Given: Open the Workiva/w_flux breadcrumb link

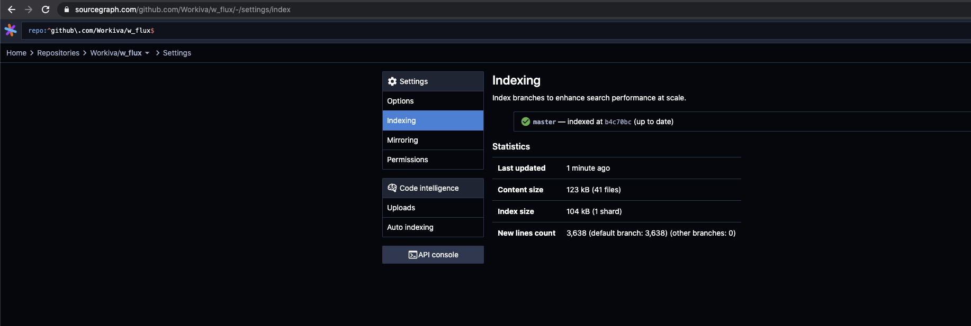Looking at the screenshot, I should [x=116, y=53].
